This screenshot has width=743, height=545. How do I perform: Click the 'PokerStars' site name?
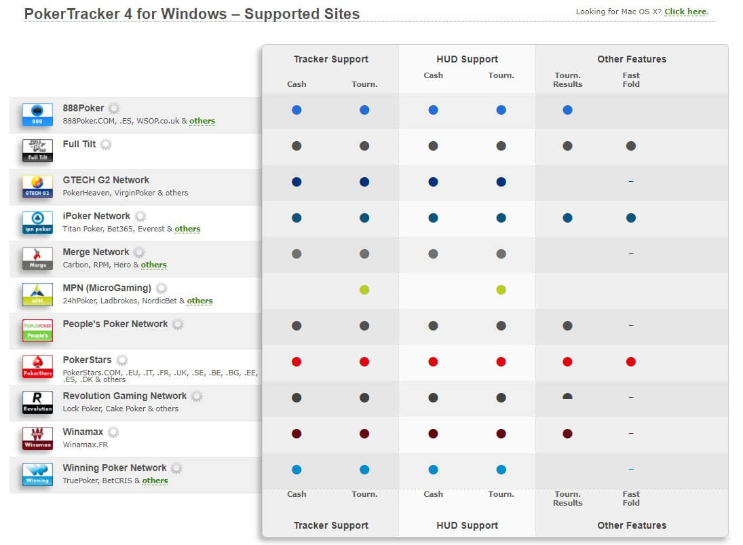tap(87, 360)
